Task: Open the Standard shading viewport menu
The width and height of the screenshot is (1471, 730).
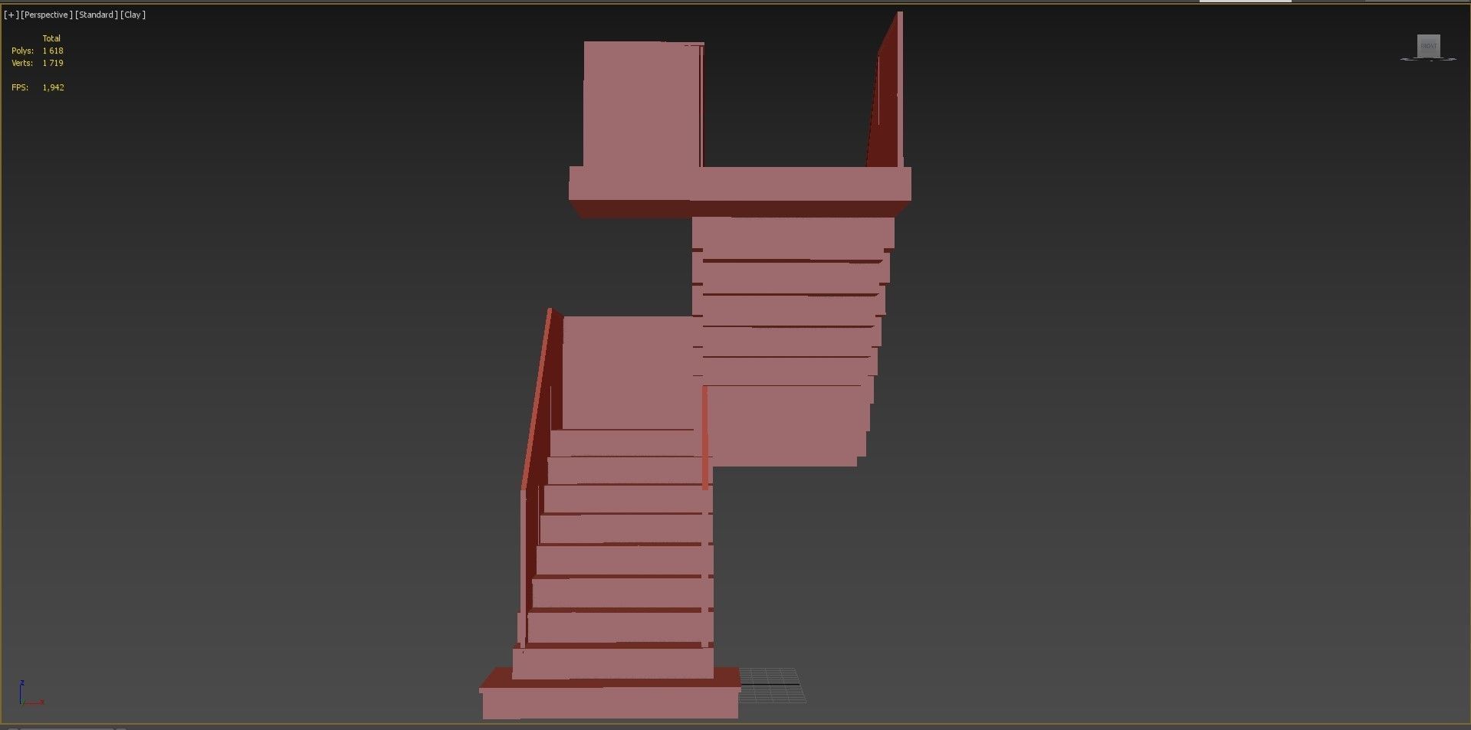Action: (97, 15)
